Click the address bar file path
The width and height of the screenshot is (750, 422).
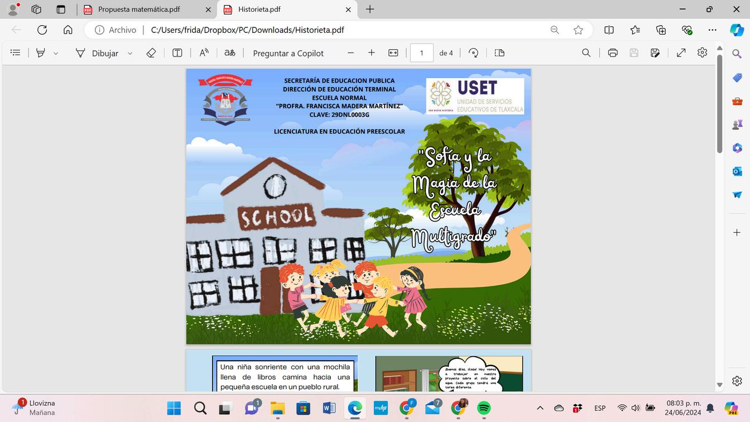[248, 30]
